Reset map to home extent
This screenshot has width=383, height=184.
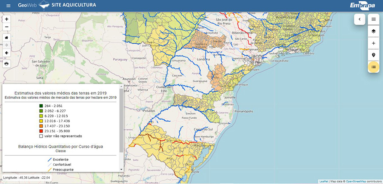6,37
